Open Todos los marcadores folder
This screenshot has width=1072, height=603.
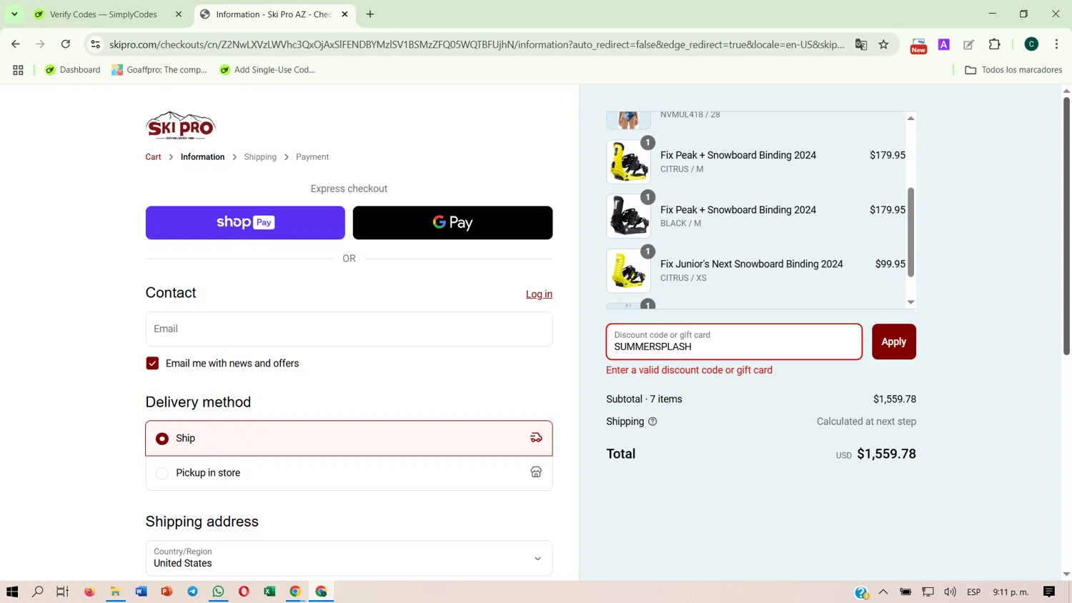(1013, 70)
